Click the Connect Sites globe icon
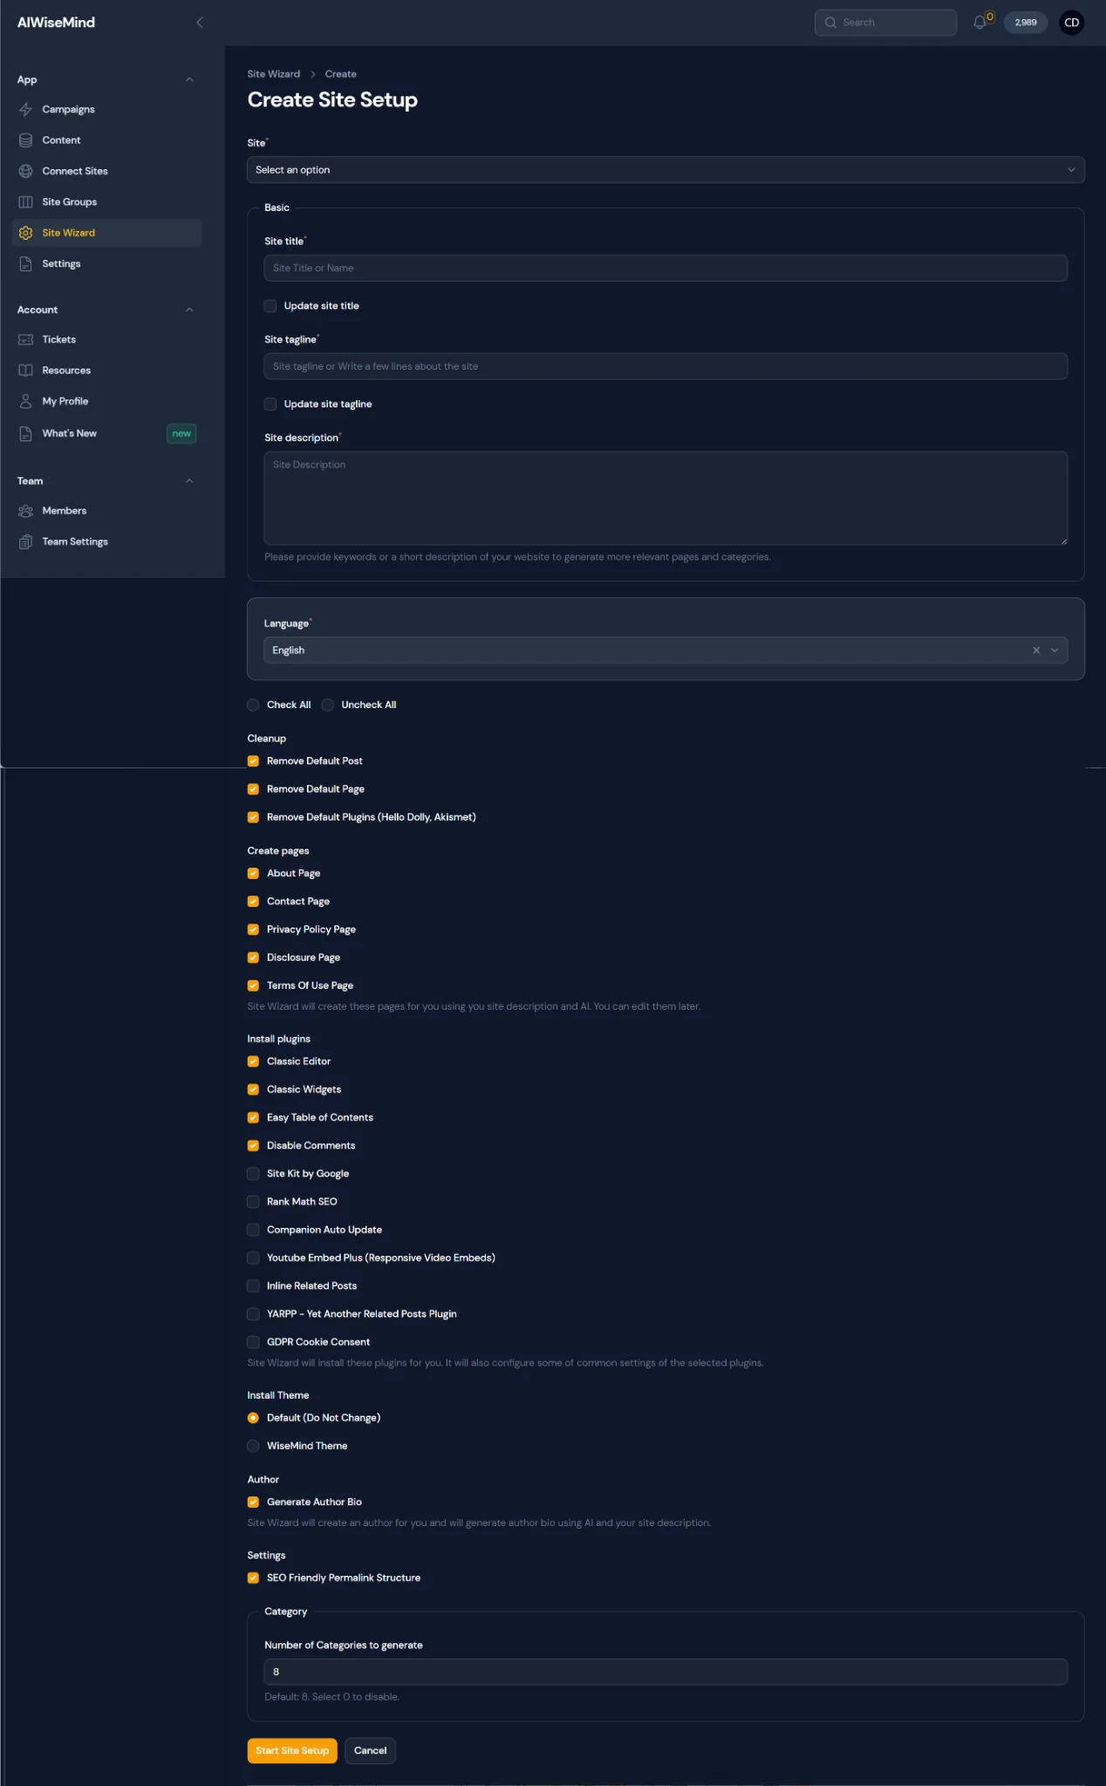 [x=26, y=172]
